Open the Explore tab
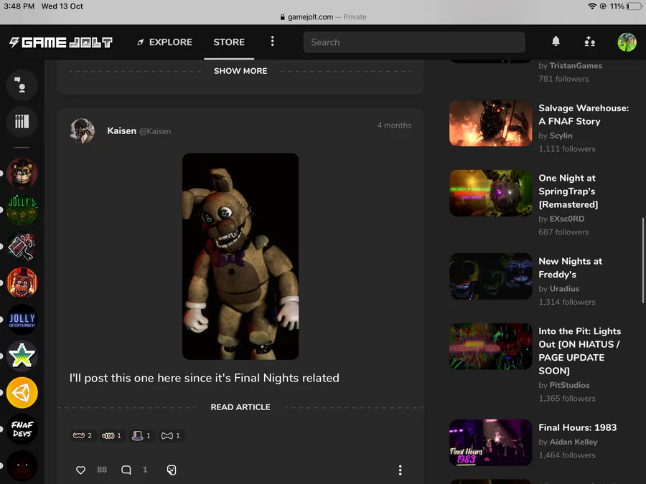The height and width of the screenshot is (484, 646). (x=164, y=42)
